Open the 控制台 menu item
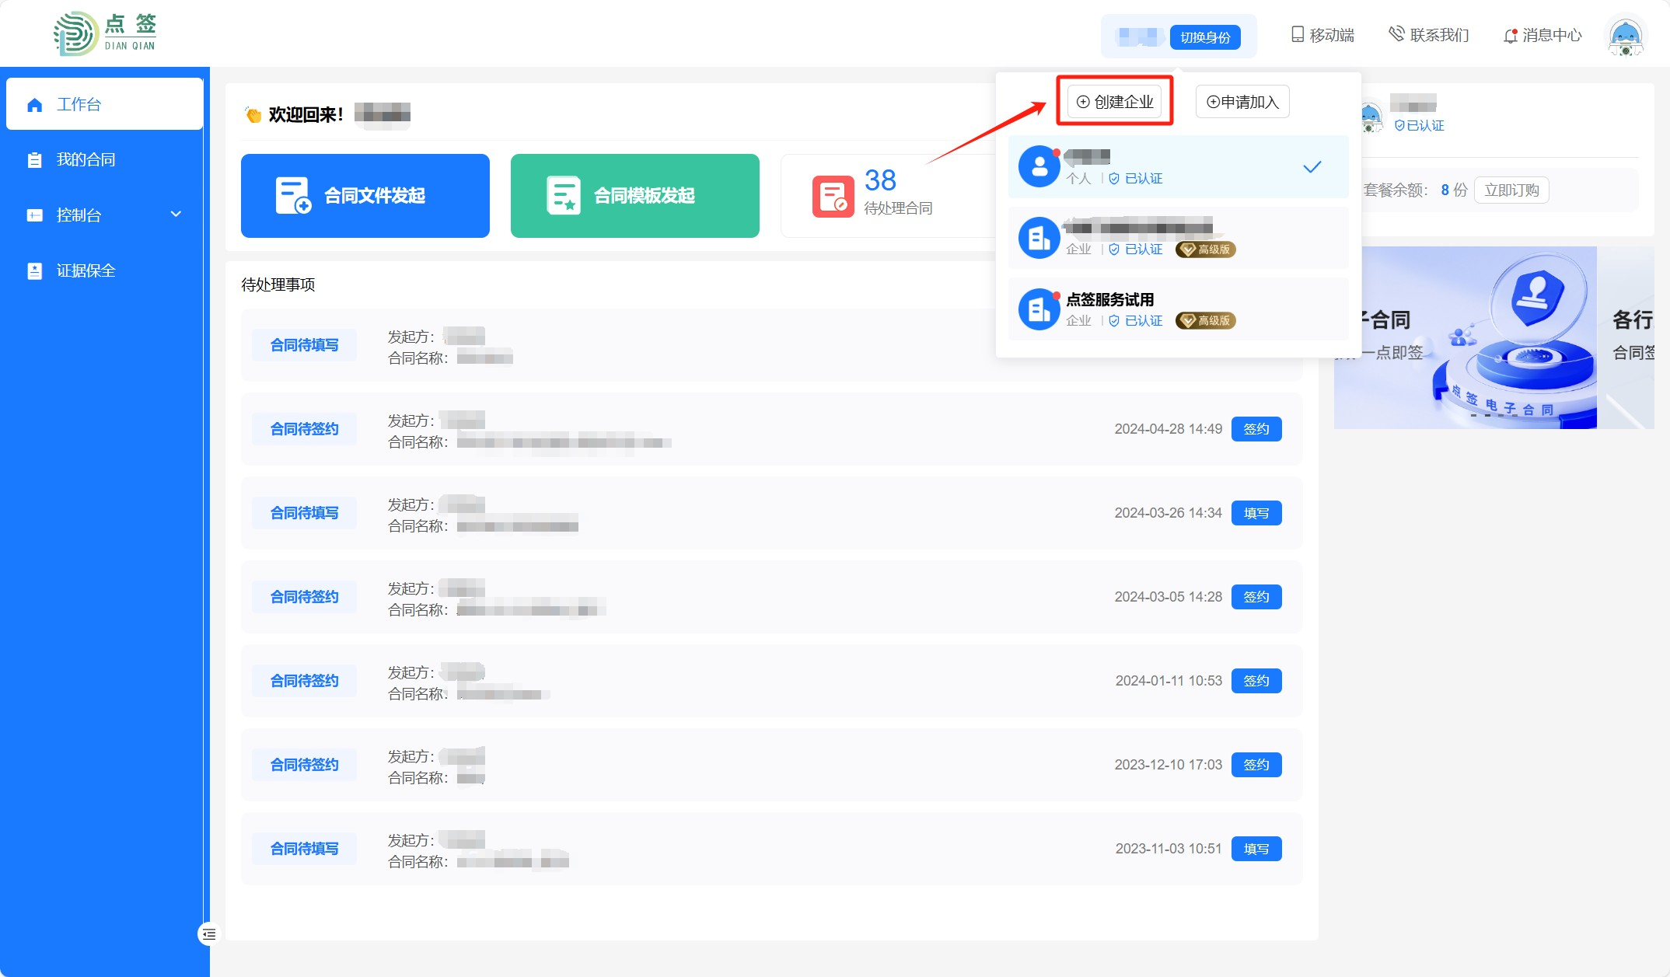This screenshot has height=977, width=1670. tap(105, 215)
